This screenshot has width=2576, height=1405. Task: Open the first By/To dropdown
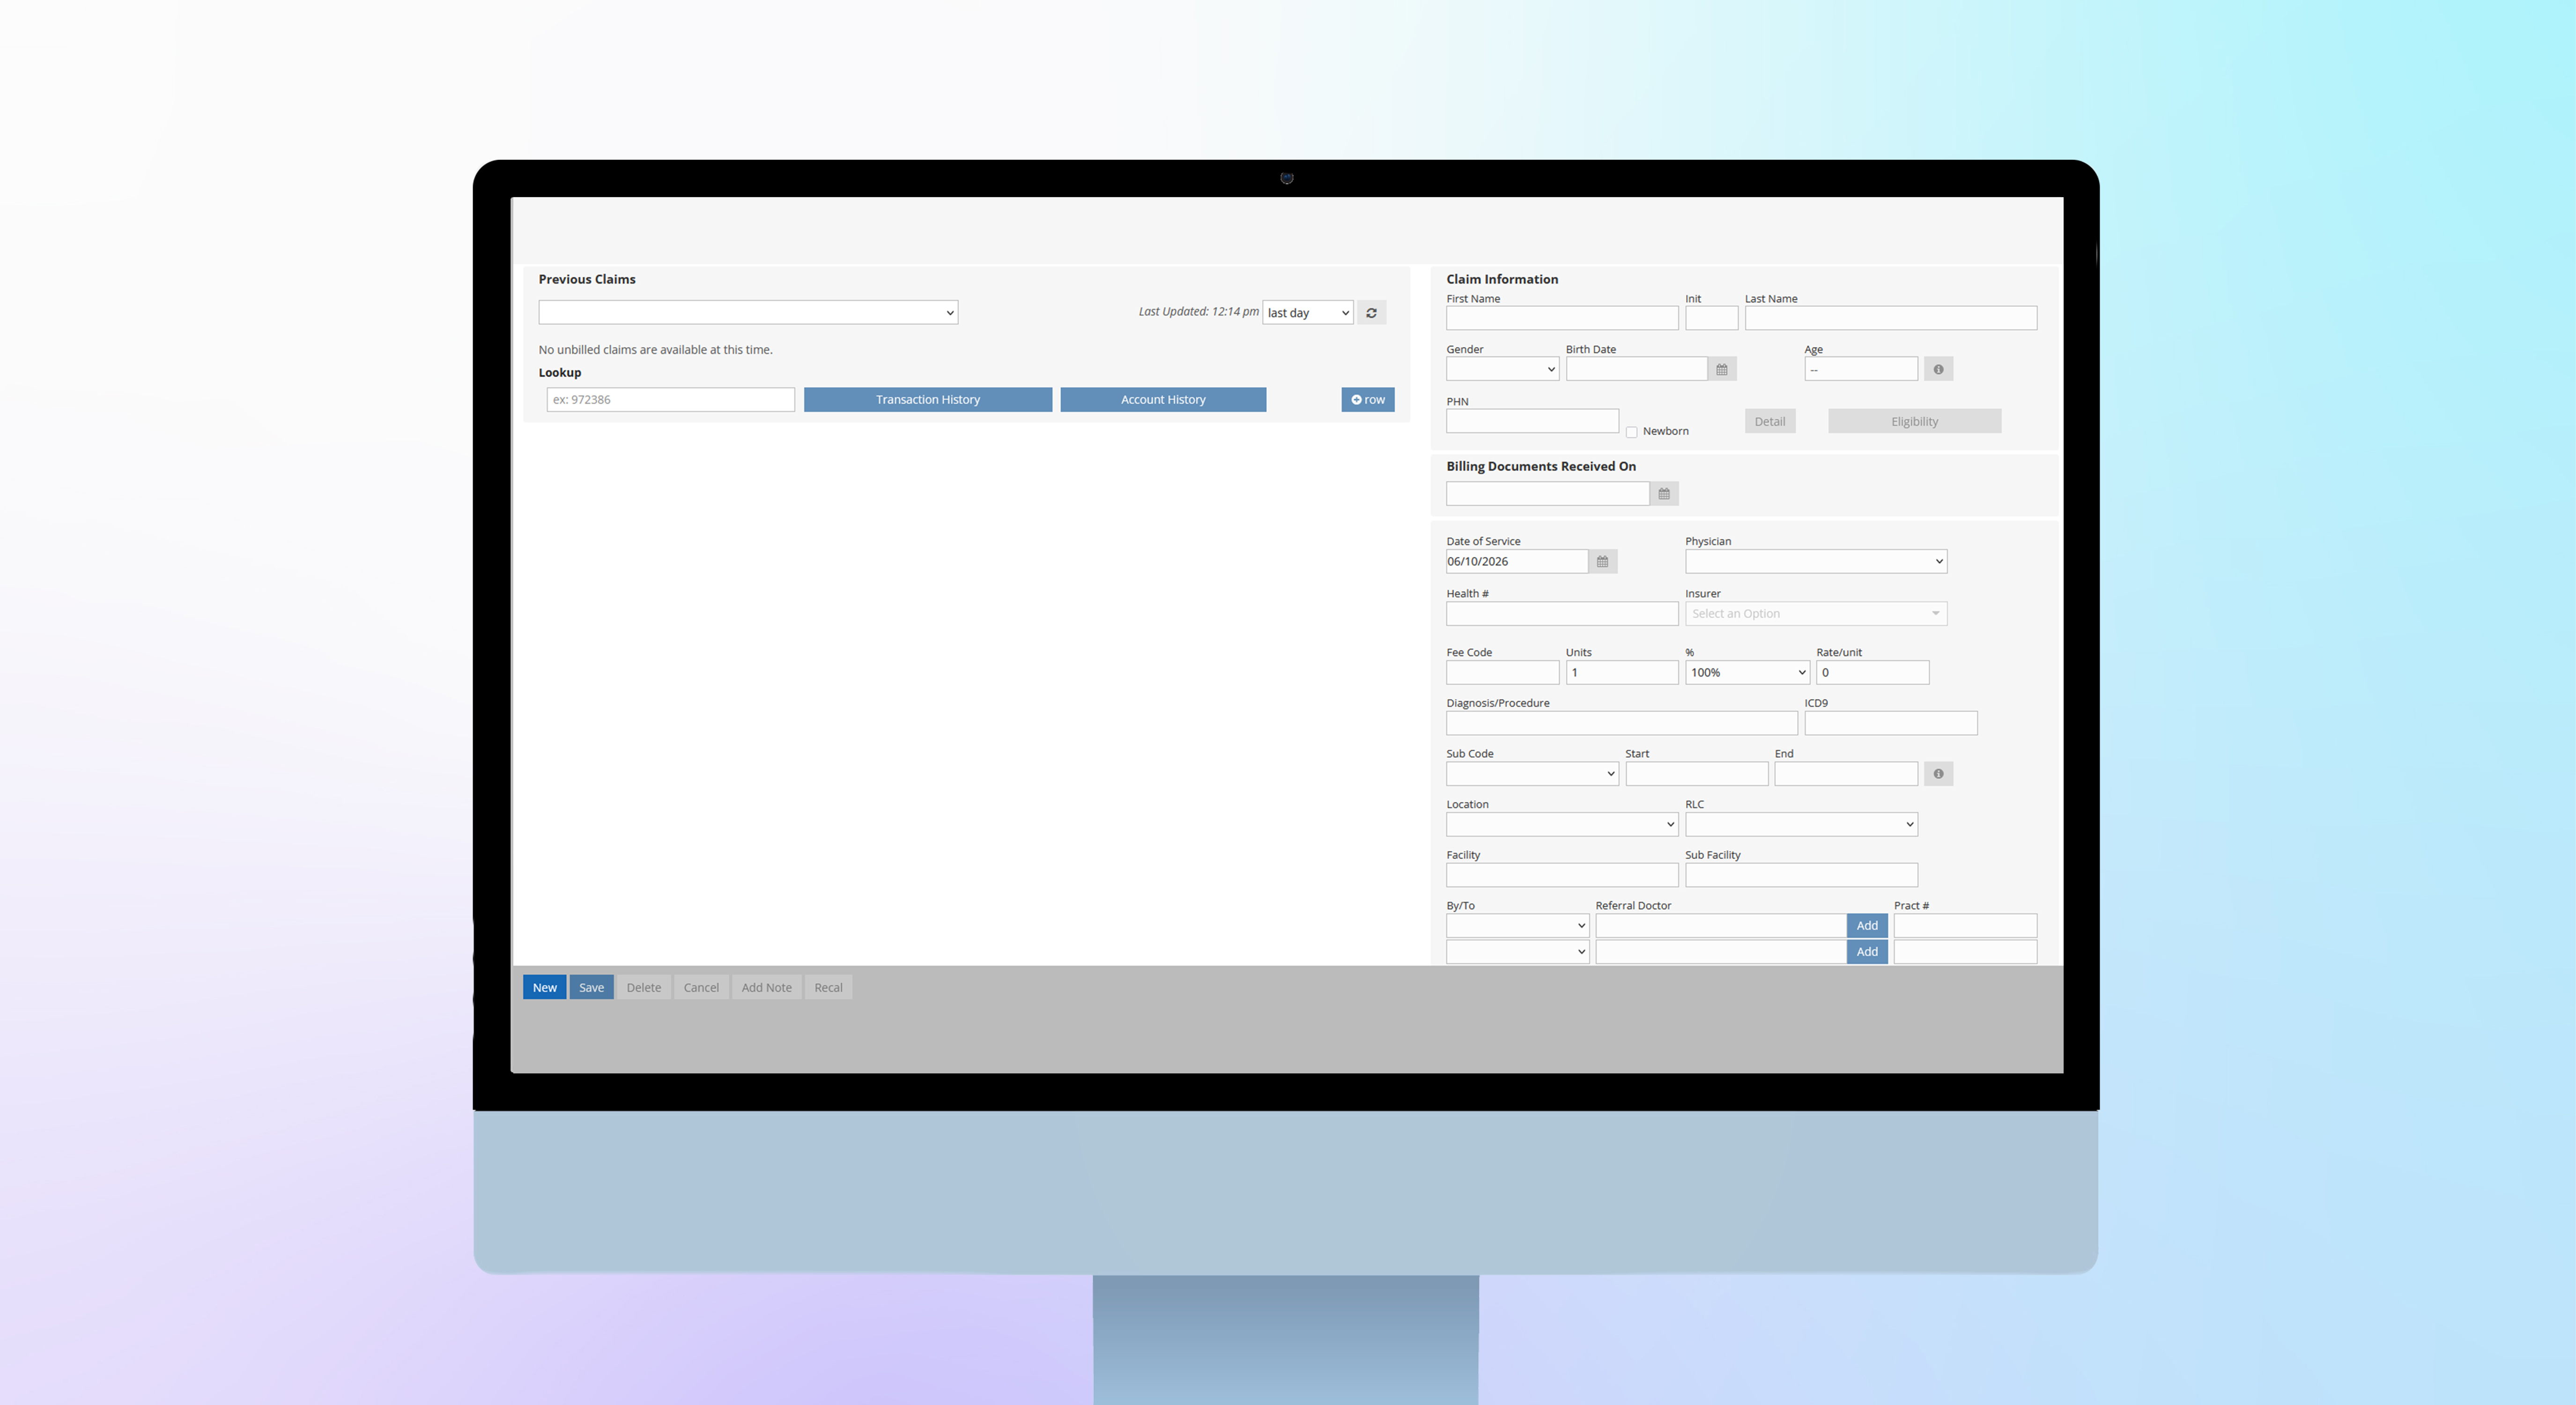pyautogui.click(x=1517, y=926)
